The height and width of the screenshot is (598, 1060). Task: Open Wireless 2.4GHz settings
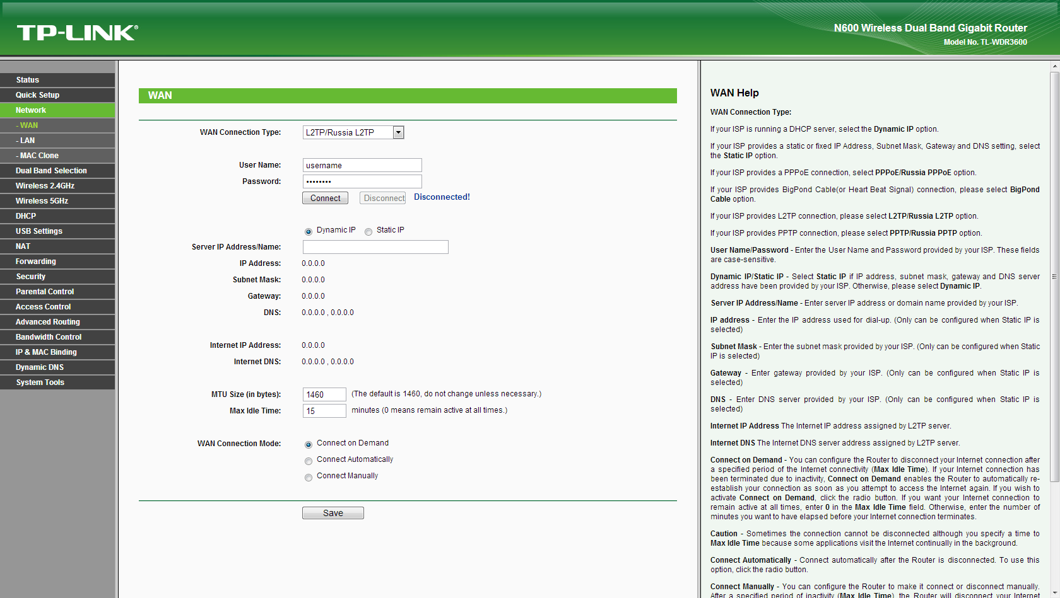coord(57,186)
